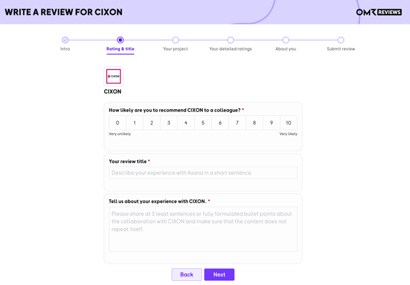Click the completed Intro step circle
Screen dimensions: 410x285
65,40
